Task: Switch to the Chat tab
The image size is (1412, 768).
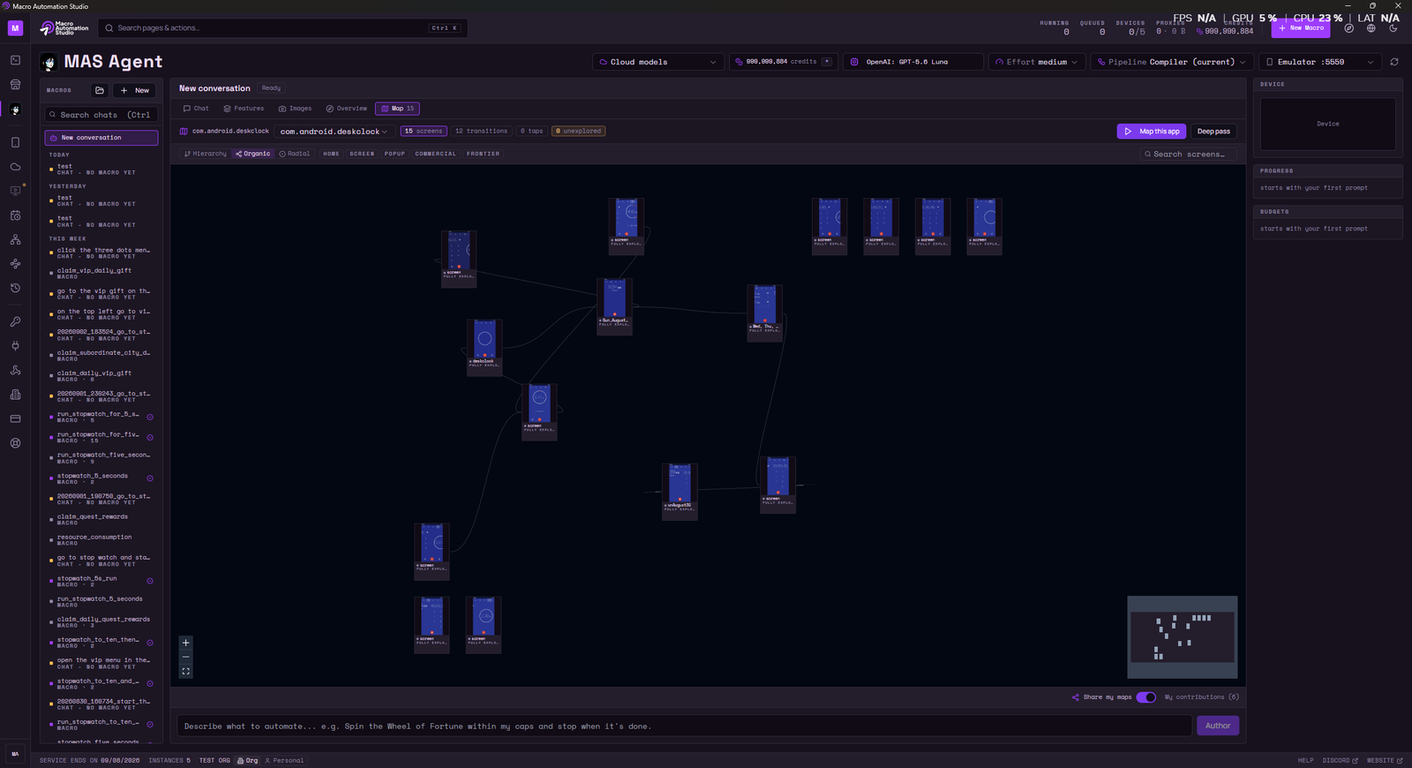Action: point(196,109)
